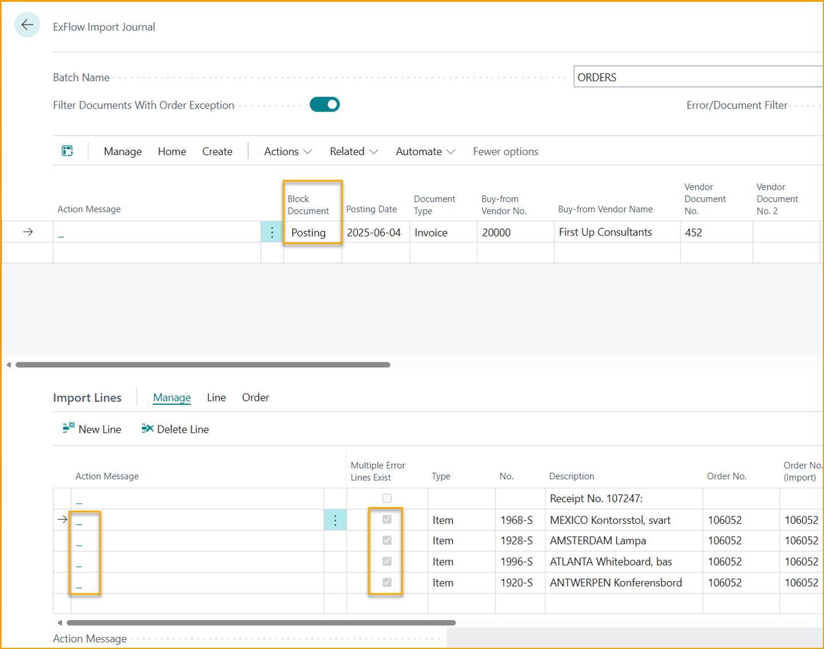
Task: Open the list view icon in toolbar
Action: point(67,151)
